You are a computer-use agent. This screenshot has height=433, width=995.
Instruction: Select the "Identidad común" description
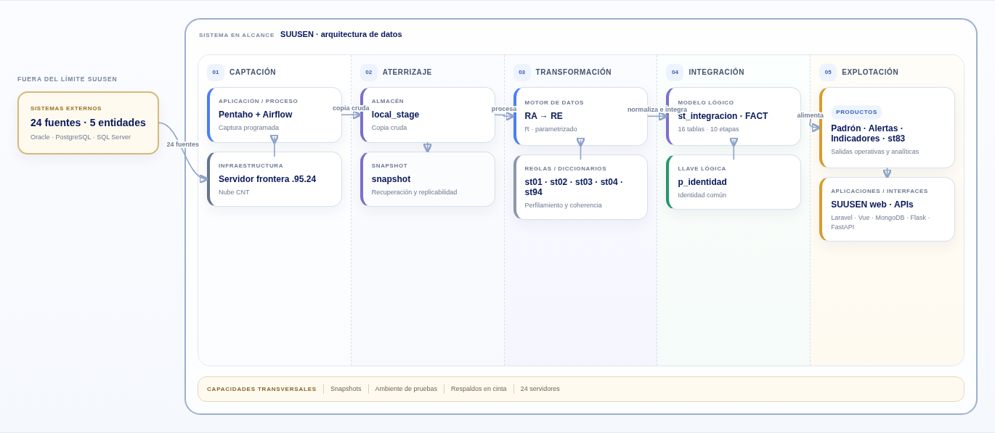click(702, 195)
